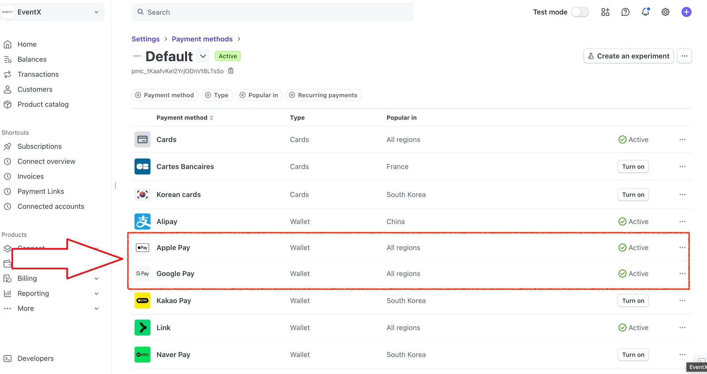Open more options for Cartes Bancaires row
This screenshot has width=707, height=374.
click(x=682, y=166)
